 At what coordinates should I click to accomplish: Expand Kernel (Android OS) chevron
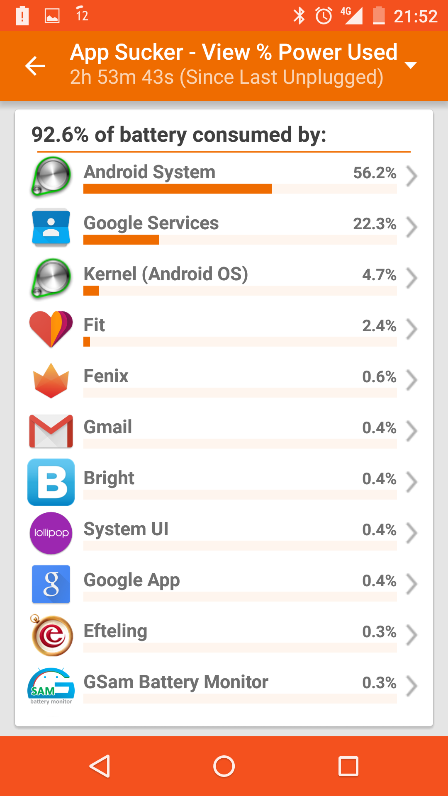click(411, 278)
